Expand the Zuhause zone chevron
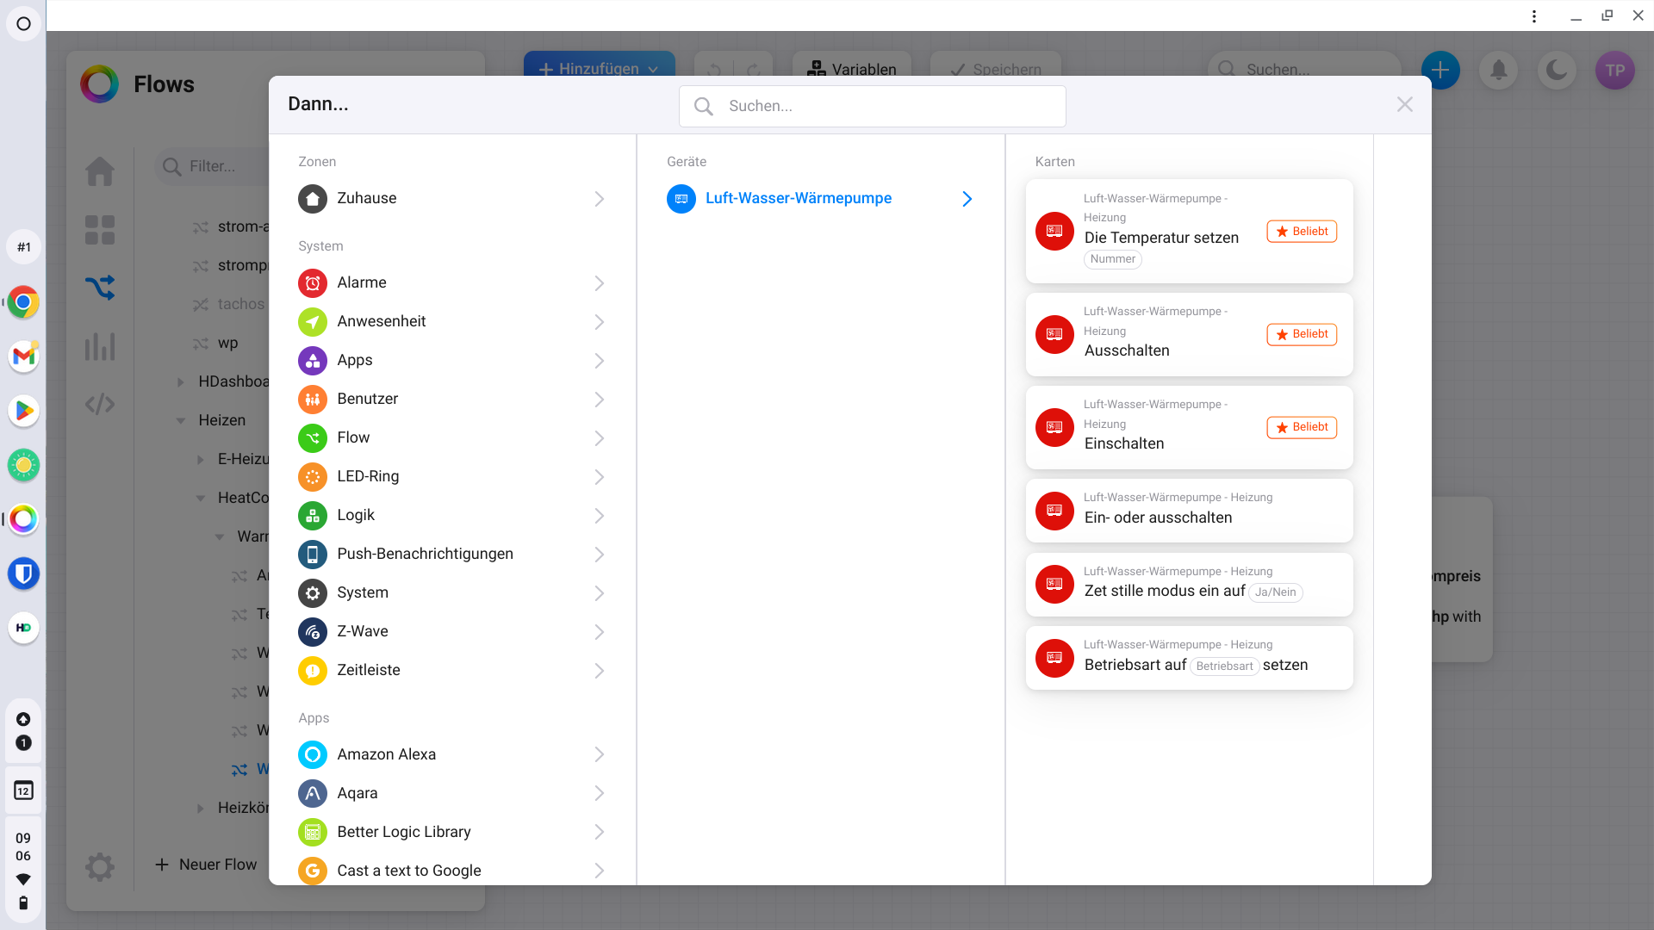This screenshot has height=930, width=1654. (x=599, y=199)
